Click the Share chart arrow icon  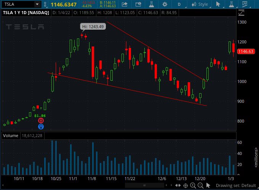pos(125,4)
